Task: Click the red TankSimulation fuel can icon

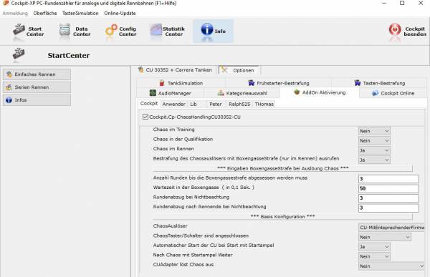Action: 162,83
